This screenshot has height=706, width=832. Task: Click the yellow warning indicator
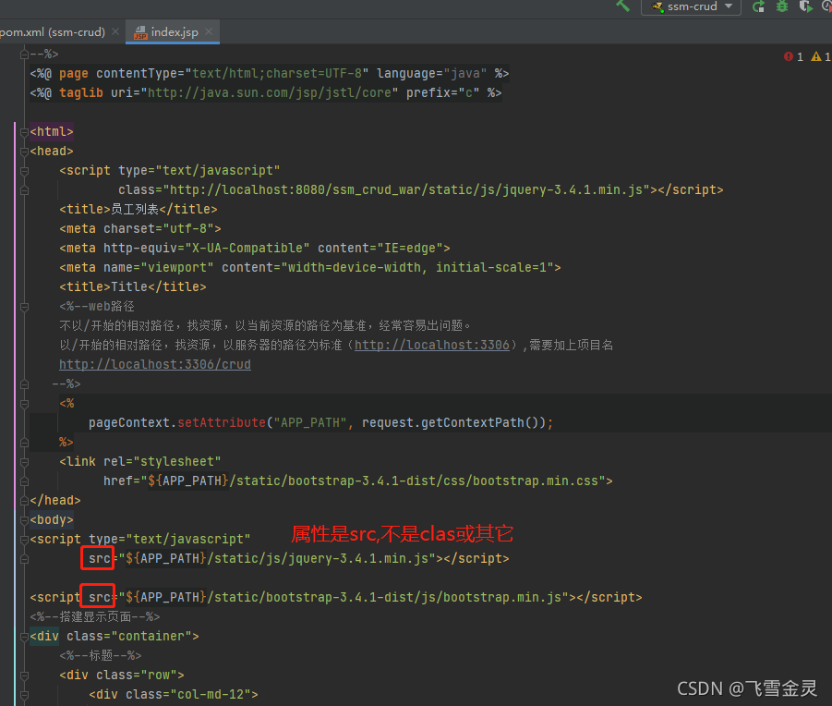[820, 56]
